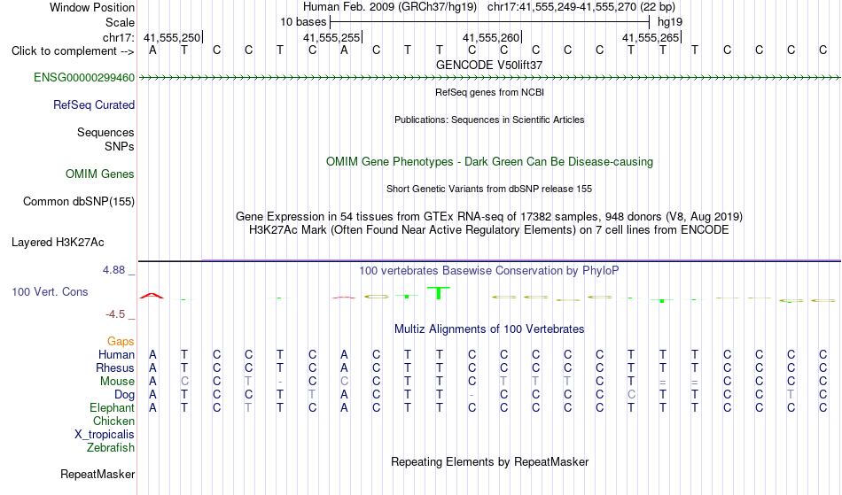842x495 pixels.
Task: Select the X_tropicalis species row label
Action: click(x=105, y=435)
